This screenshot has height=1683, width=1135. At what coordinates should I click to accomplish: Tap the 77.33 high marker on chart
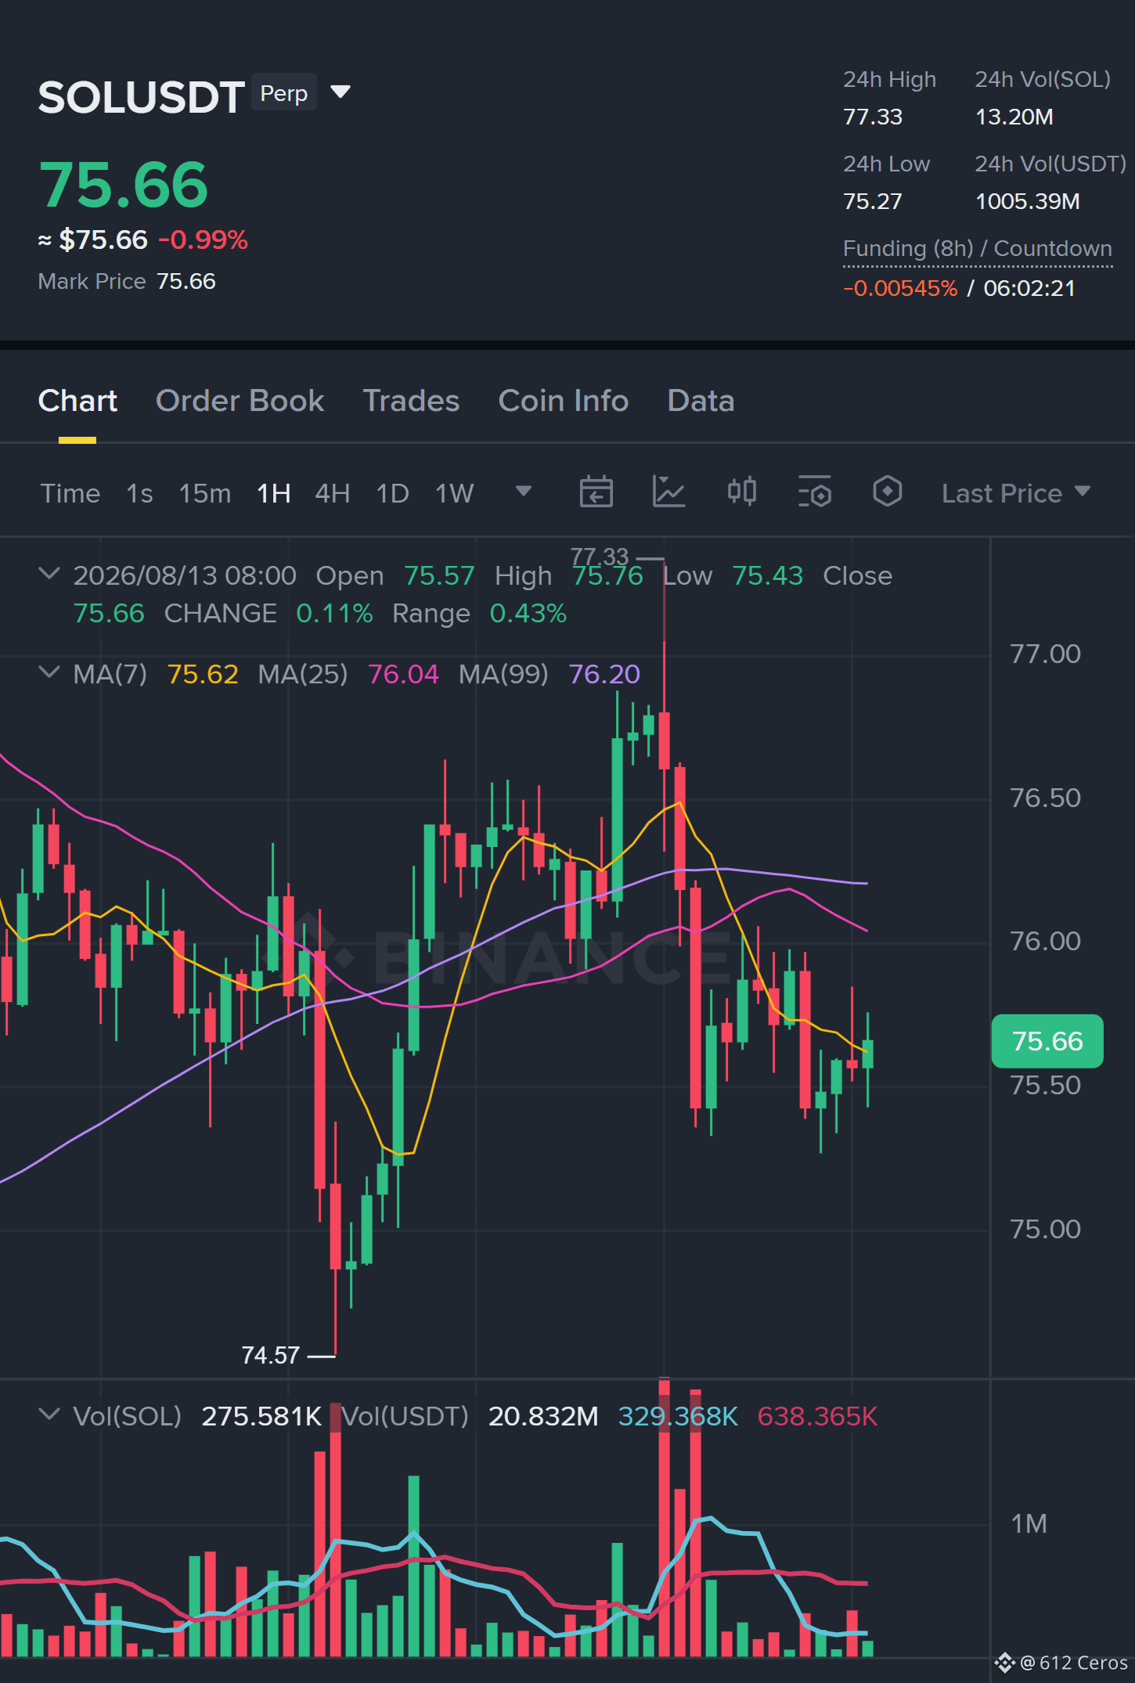(600, 557)
